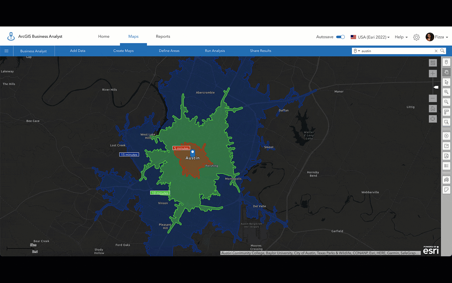Open the hamburger menu in the blue toolbar
The image size is (452, 283).
[7, 51]
